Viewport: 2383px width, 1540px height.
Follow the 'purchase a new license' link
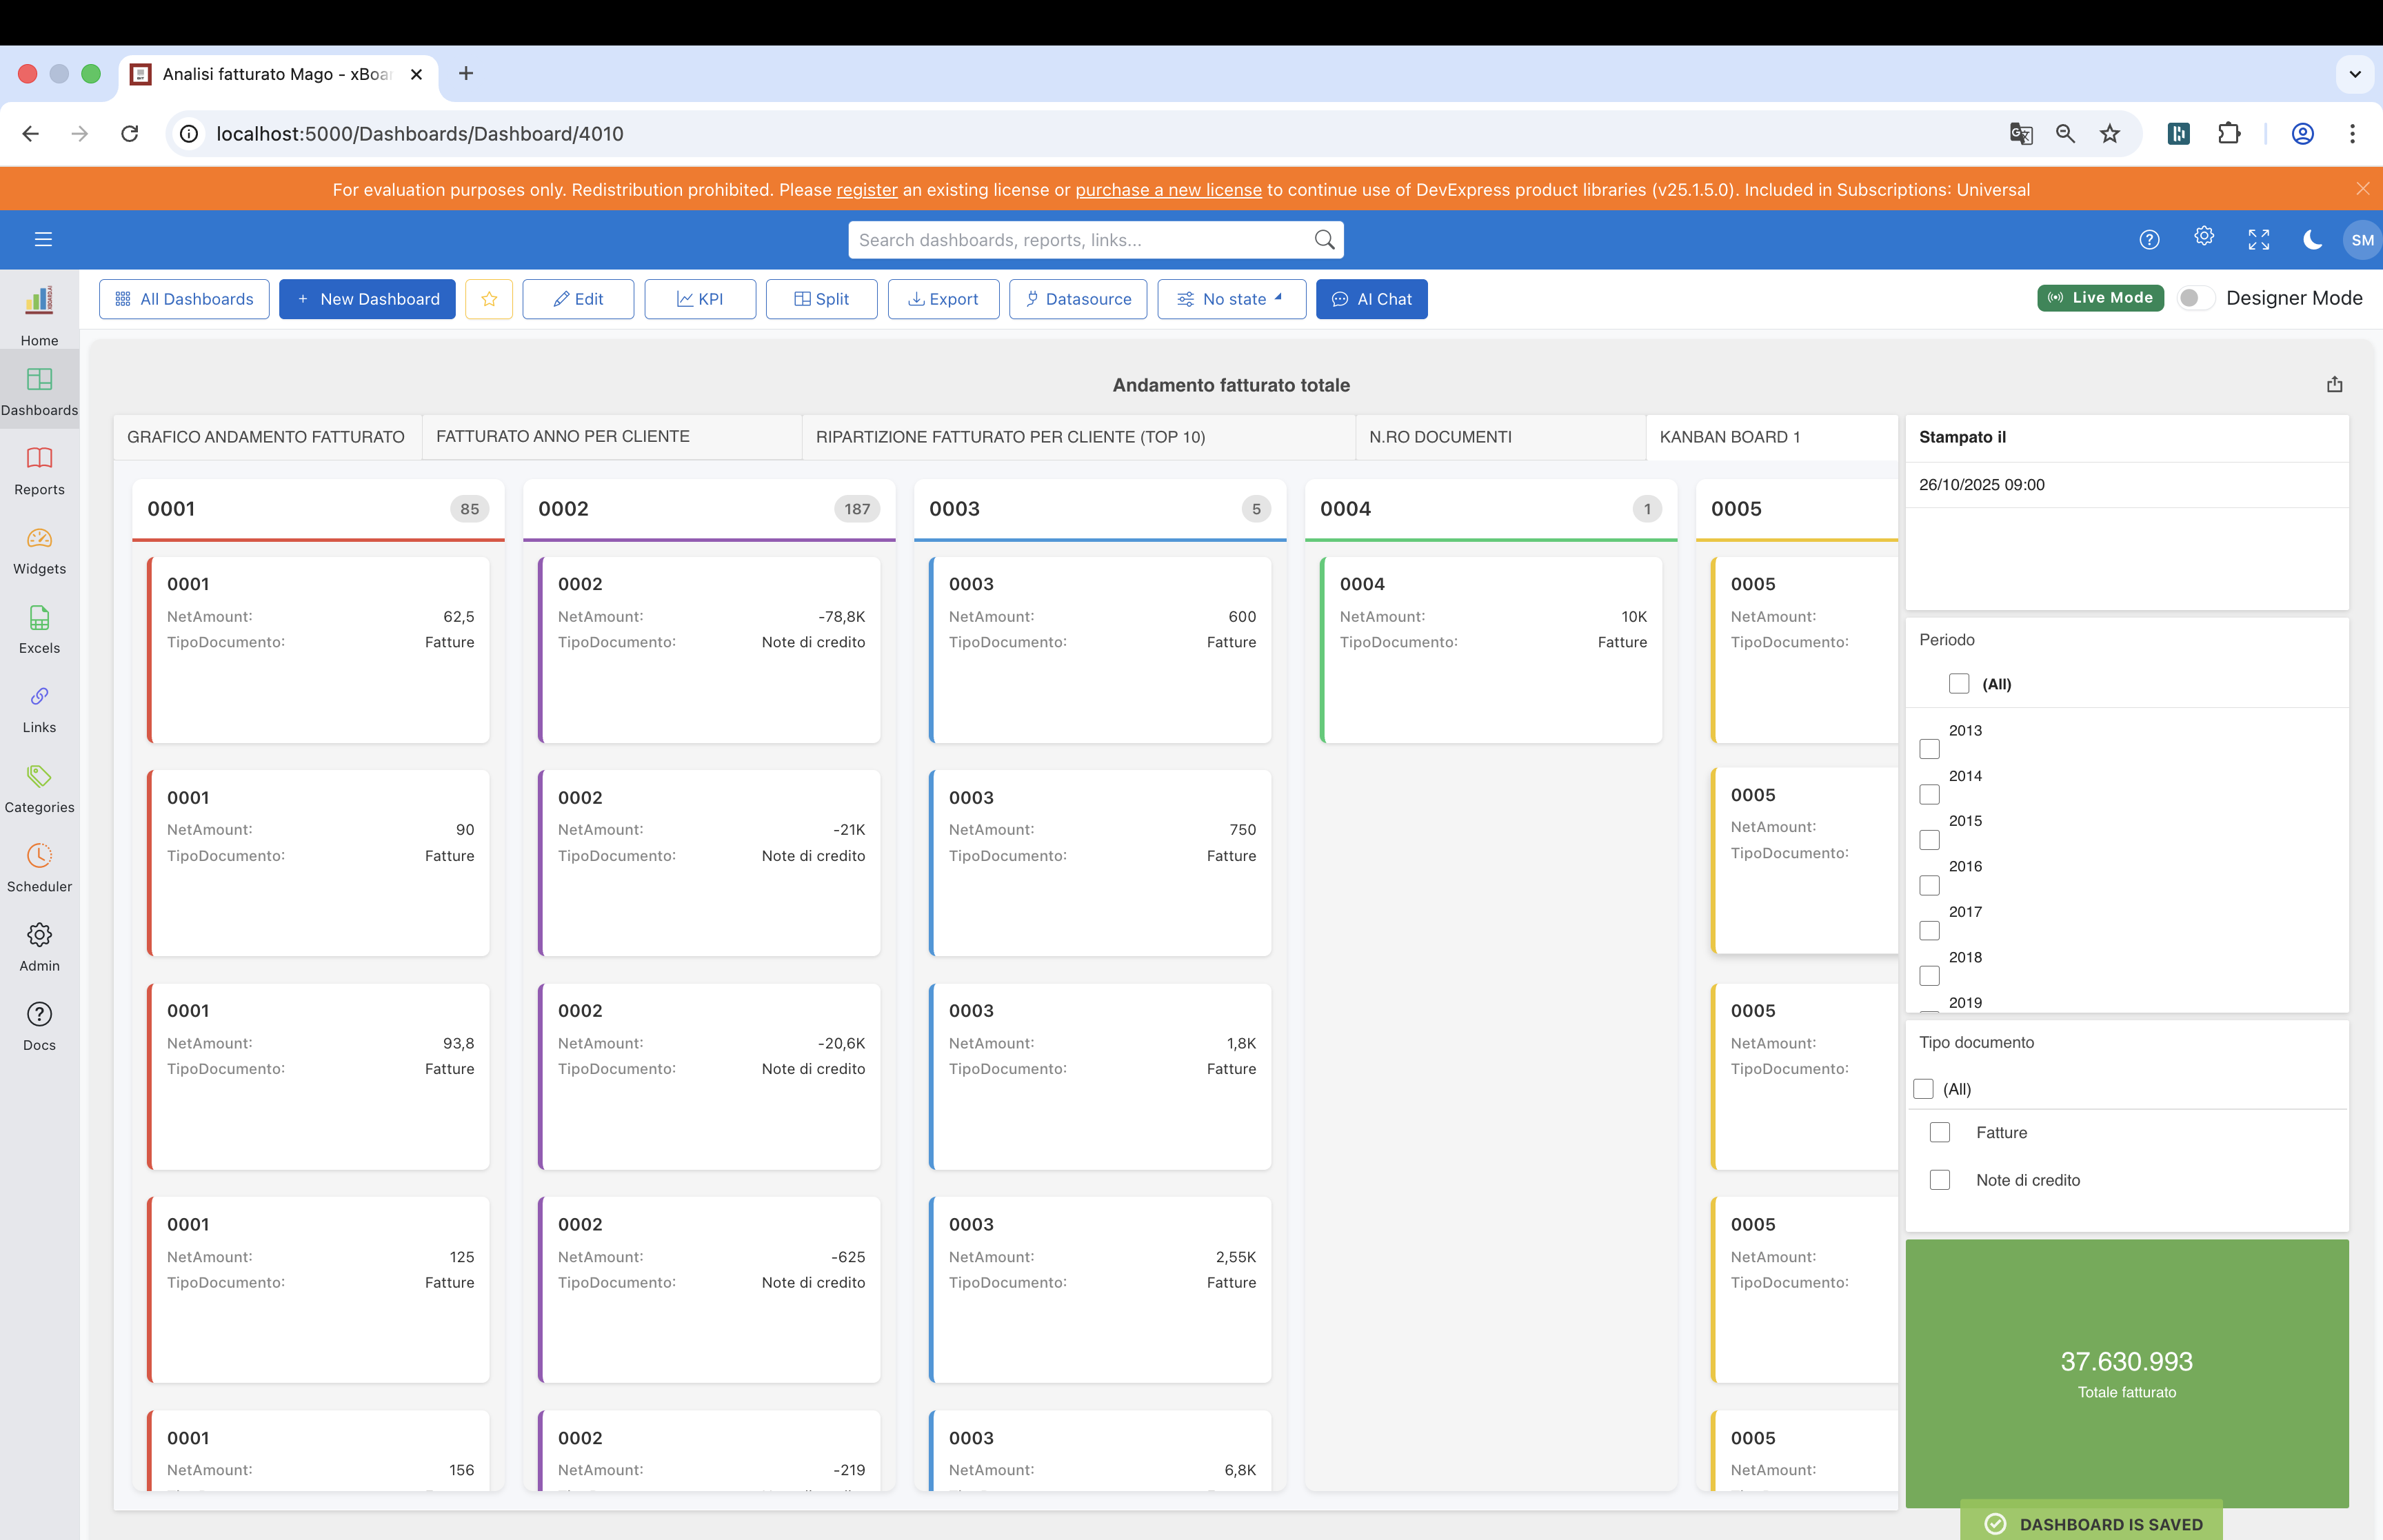1168,190
